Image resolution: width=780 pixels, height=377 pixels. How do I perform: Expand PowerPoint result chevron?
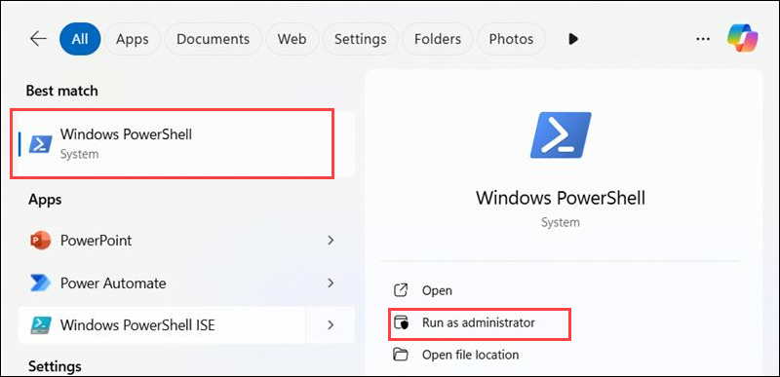[x=331, y=241]
